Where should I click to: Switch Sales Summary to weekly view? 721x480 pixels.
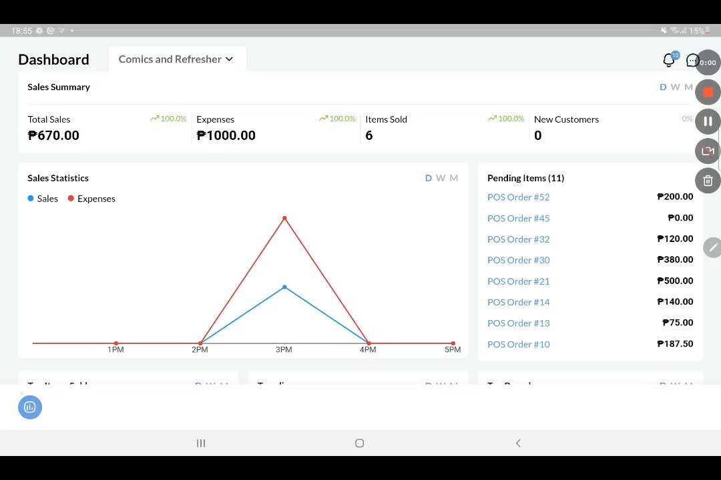pyautogui.click(x=675, y=87)
